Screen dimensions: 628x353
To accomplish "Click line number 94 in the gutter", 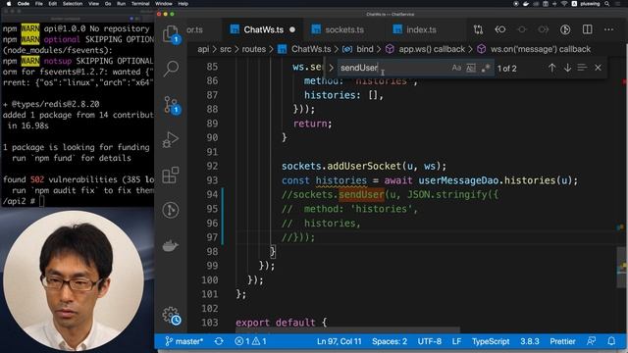I will [x=212, y=194].
